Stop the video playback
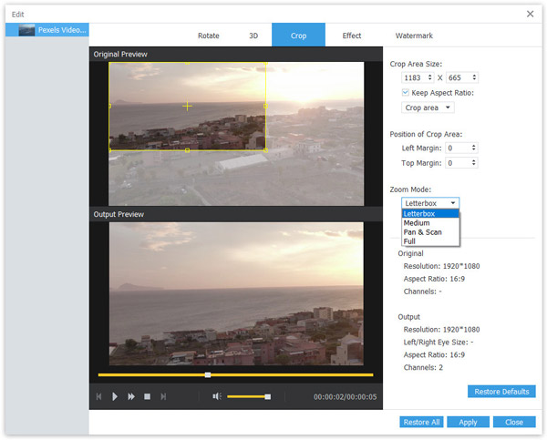Screen dimensions: 547x440 click(147, 396)
